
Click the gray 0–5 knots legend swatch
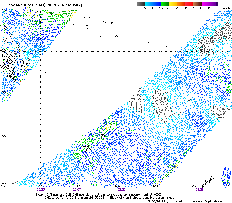[x=140, y=4]
